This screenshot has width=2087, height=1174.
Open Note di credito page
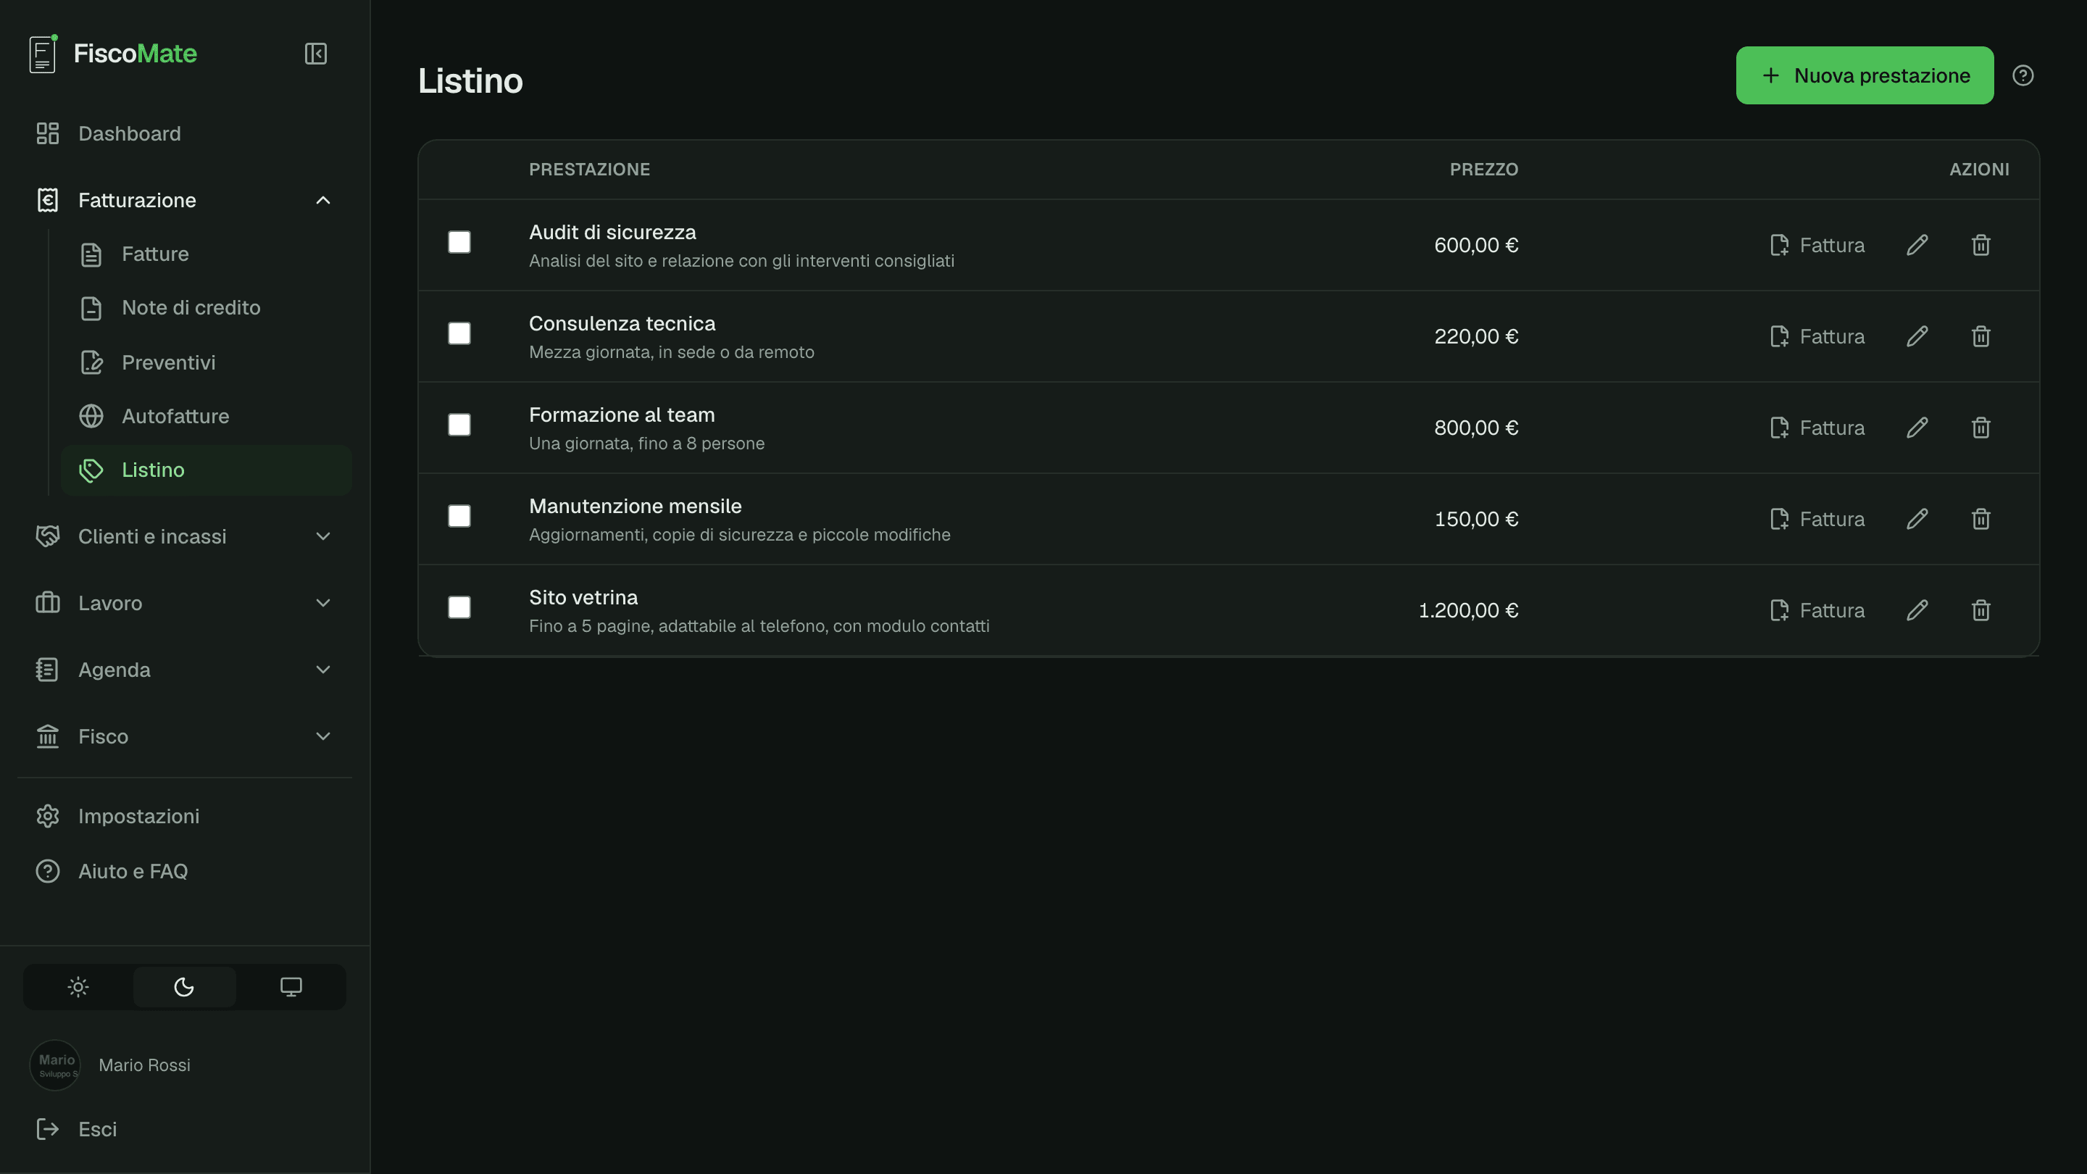206,308
